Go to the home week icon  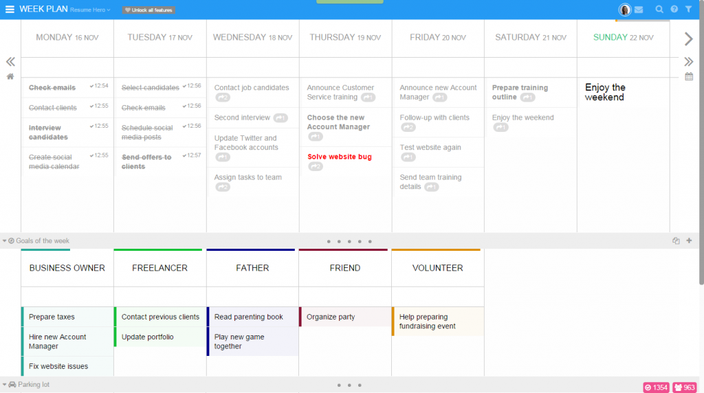(x=10, y=76)
